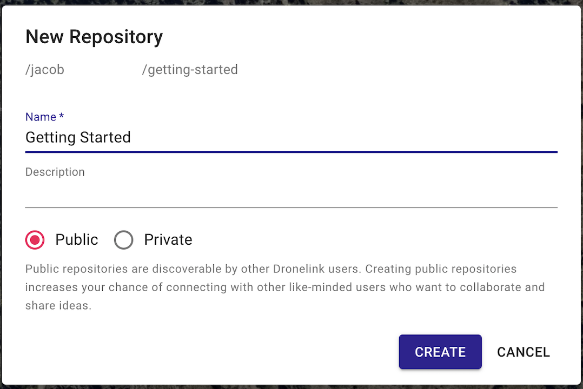Image resolution: width=583 pixels, height=389 pixels.
Task: Click the /getting-started slug path segment
Action: 190,70
